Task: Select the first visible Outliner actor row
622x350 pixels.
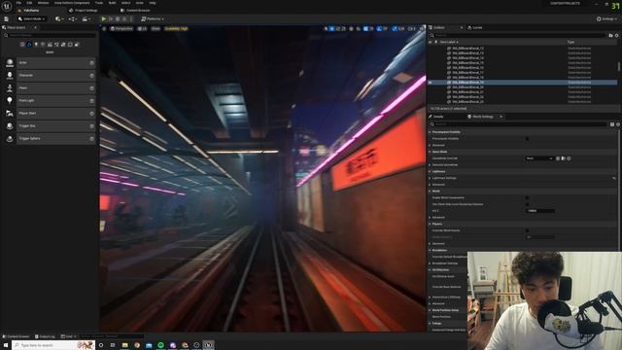Action: [522, 49]
